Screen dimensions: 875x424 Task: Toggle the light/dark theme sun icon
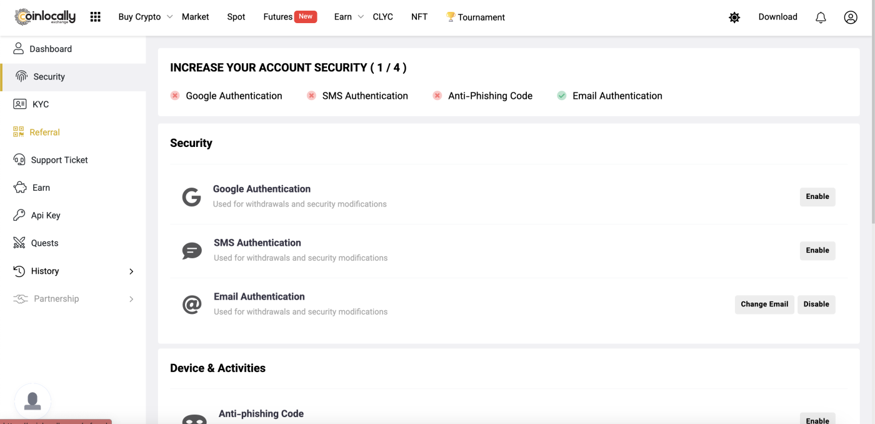pos(734,18)
